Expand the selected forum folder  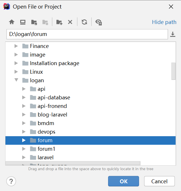coord(24,140)
